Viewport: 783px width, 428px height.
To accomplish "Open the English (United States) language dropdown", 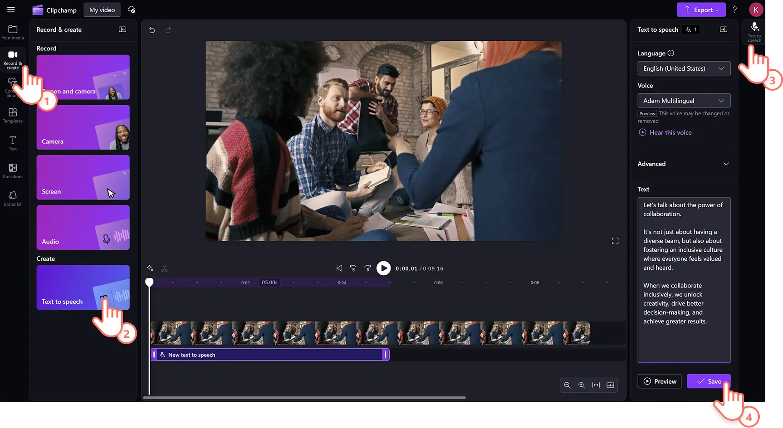I will 684,68.
